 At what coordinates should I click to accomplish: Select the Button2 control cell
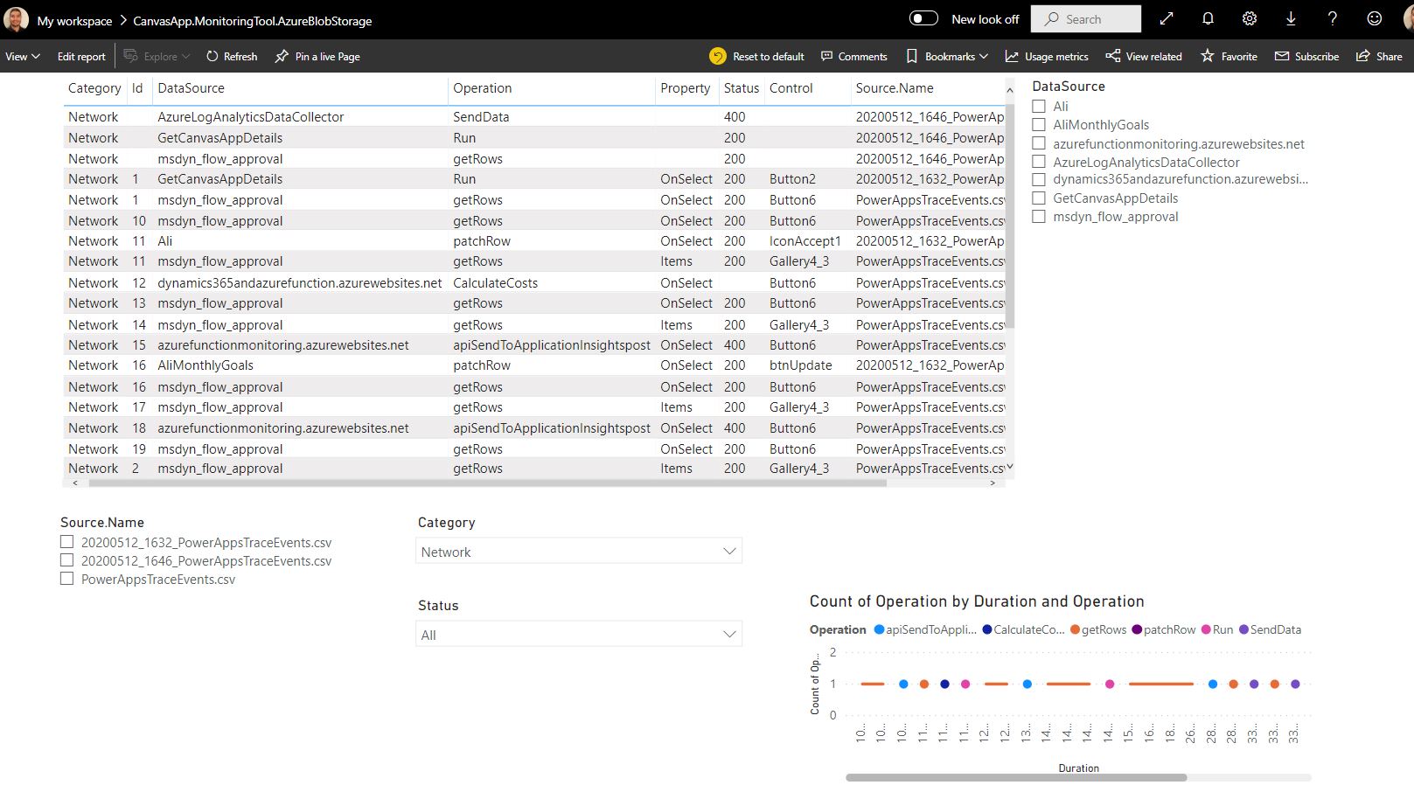click(x=792, y=178)
